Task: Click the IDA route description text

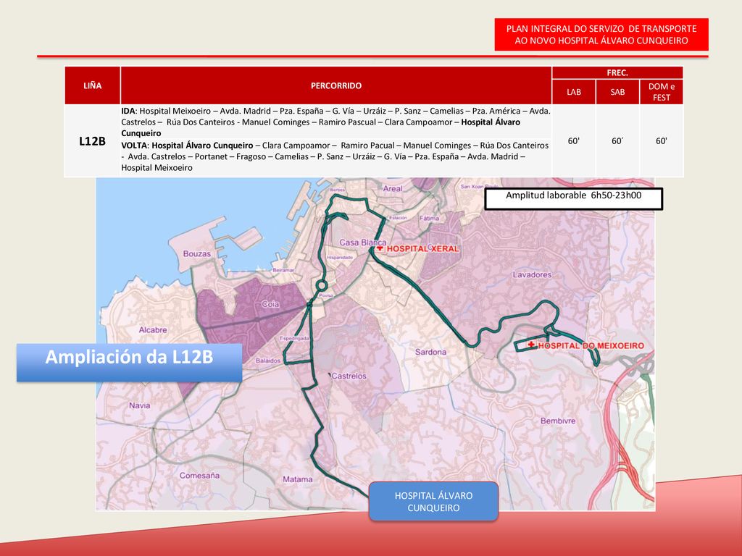Action: tap(336, 122)
